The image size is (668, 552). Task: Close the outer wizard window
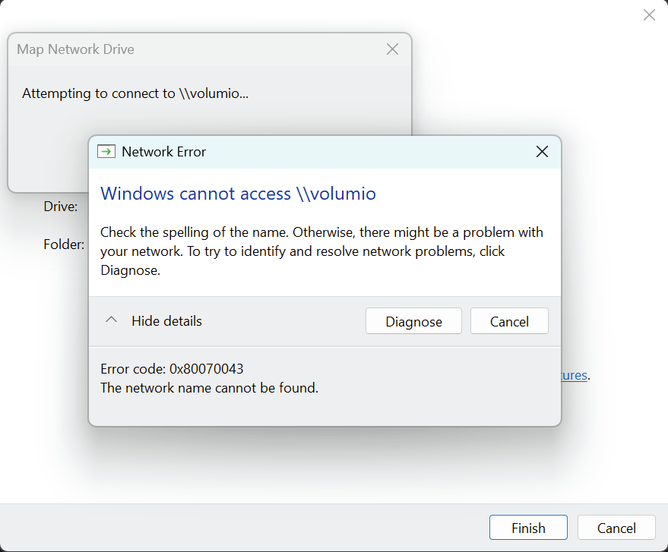pos(649,15)
